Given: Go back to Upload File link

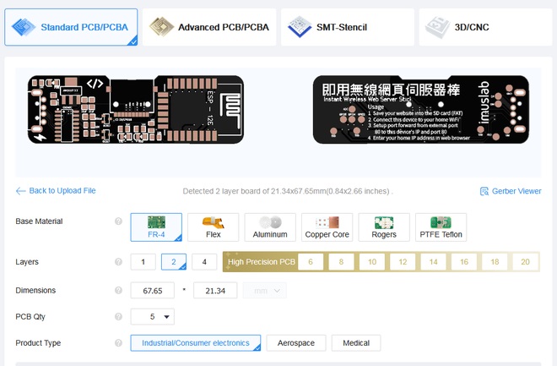Looking at the screenshot, I should click(x=62, y=191).
